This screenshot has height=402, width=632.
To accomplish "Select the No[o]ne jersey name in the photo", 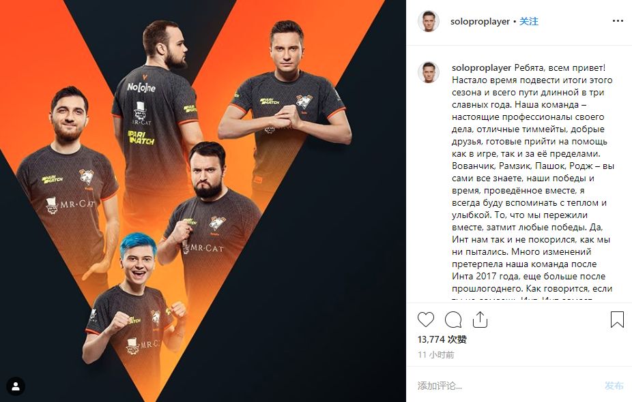I will [141, 87].
